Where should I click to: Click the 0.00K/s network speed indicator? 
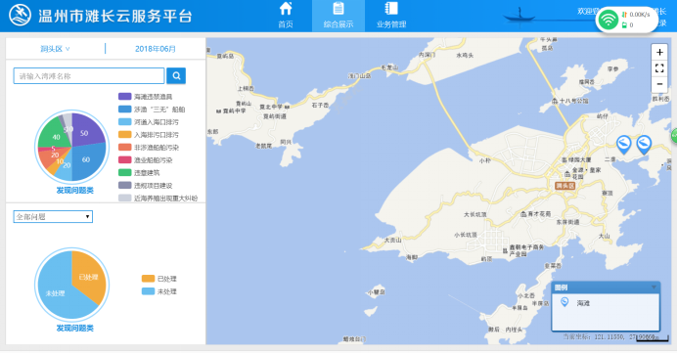[636, 15]
